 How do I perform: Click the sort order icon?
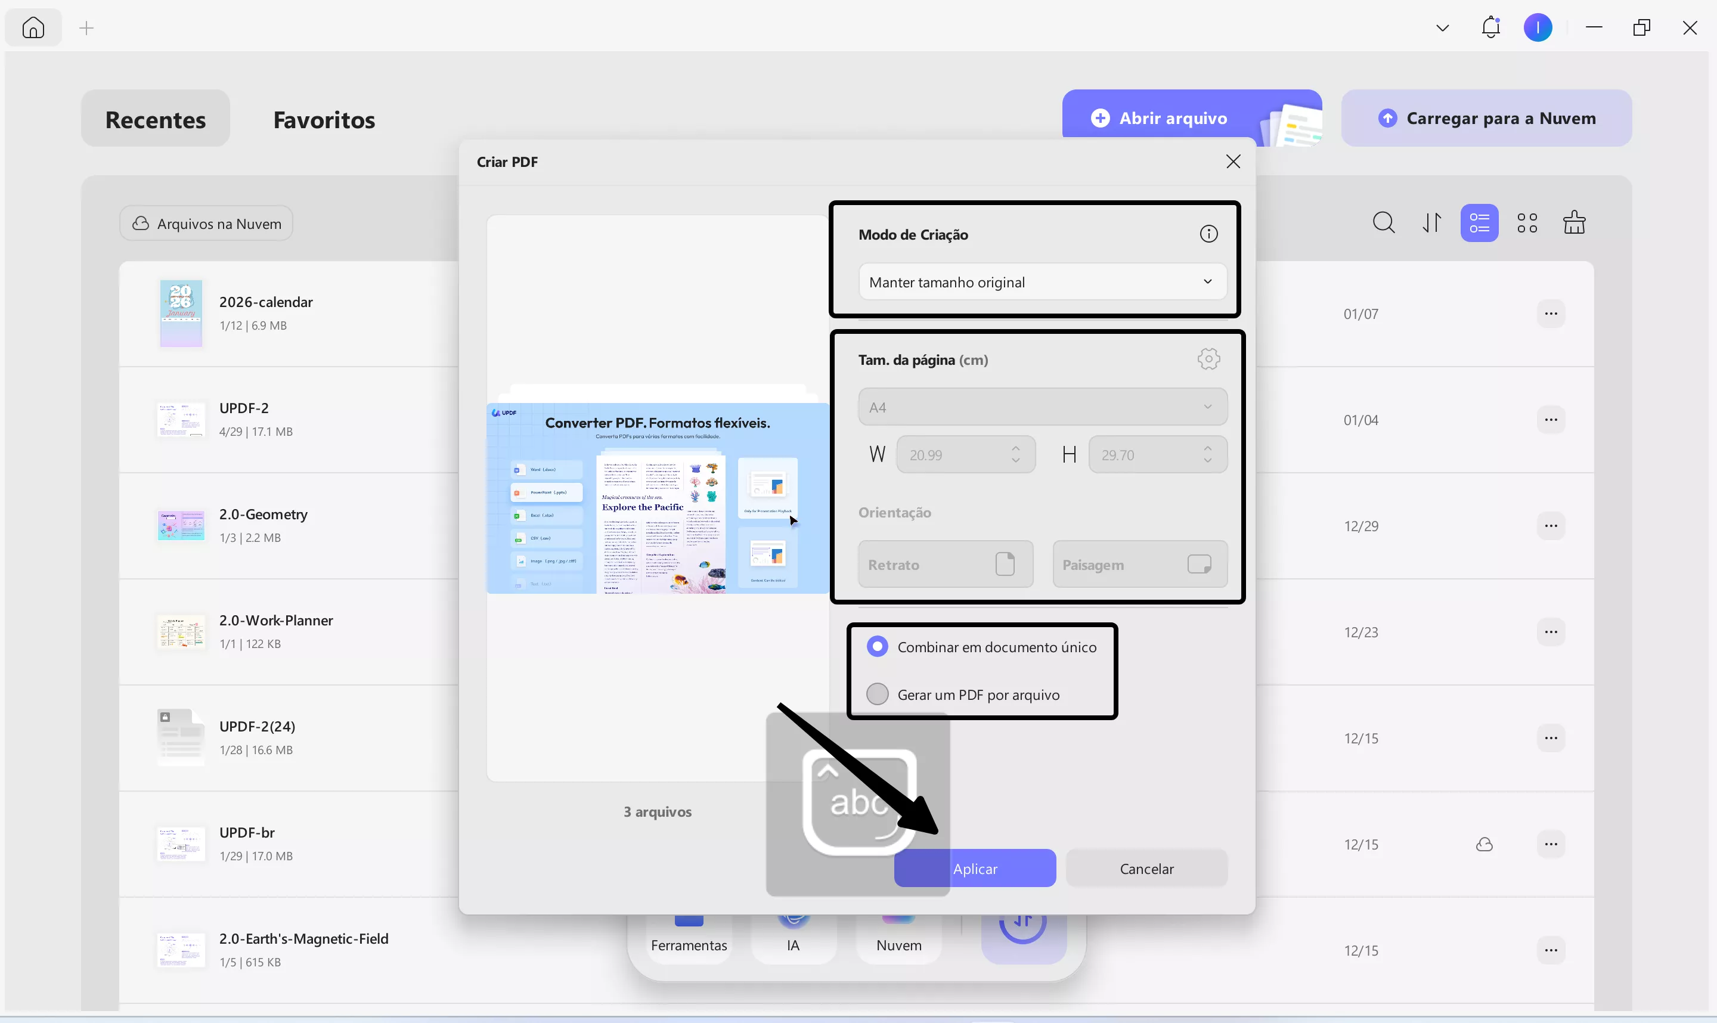1431,222
